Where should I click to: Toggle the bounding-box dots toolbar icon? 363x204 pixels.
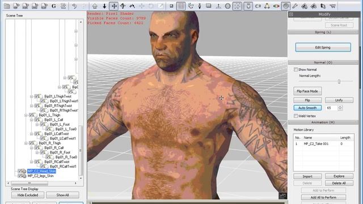[237, 6]
